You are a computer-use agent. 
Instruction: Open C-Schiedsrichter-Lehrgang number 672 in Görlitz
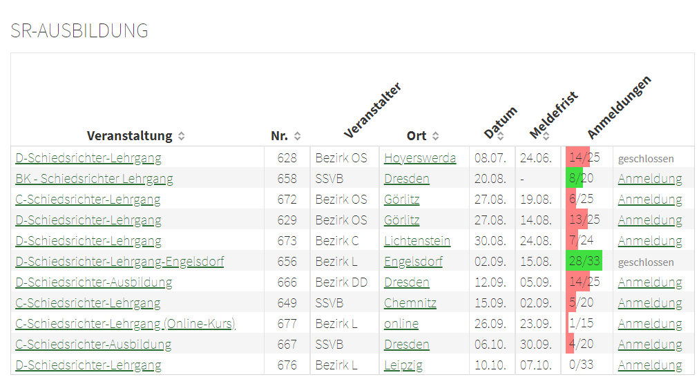click(88, 200)
